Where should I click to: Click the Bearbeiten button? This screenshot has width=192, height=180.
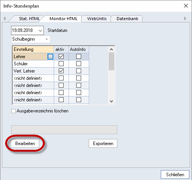click(x=25, y=144)
